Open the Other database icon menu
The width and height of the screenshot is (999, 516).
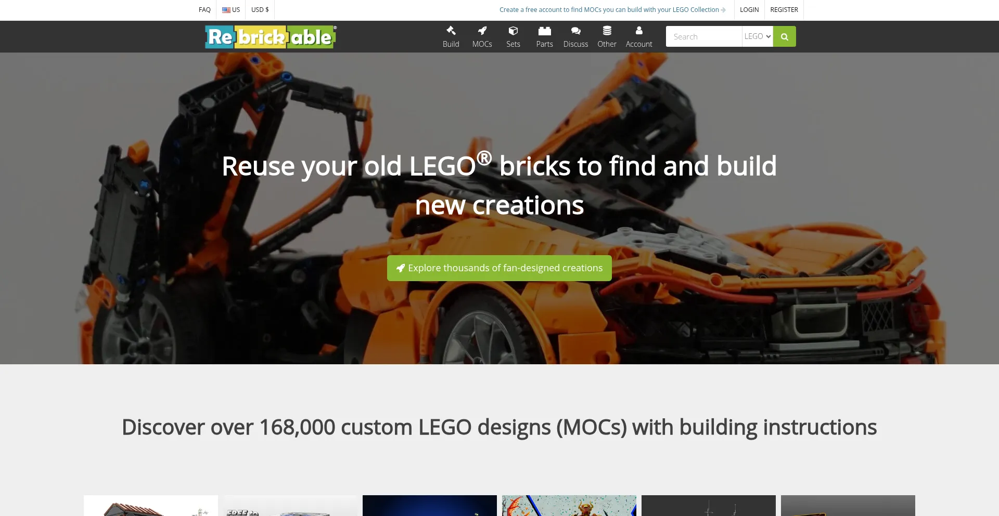[x=607, y=37]
